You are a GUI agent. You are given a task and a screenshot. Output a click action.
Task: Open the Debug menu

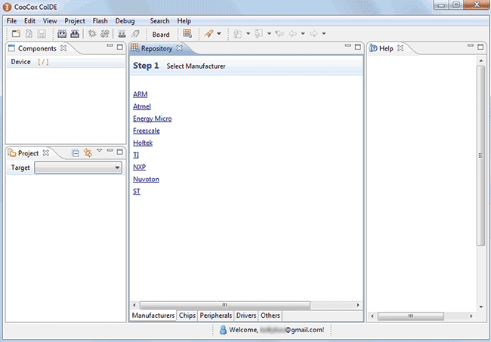(x=125, y=20)
